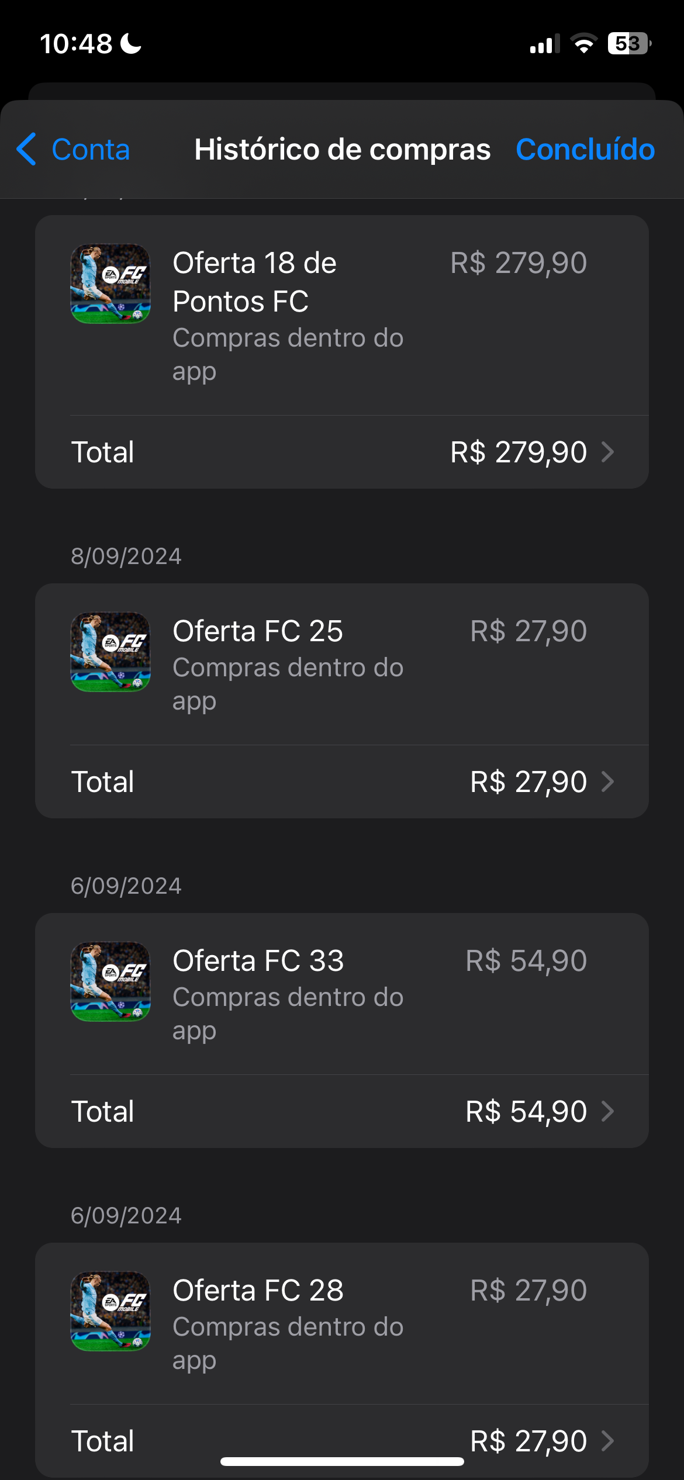
Task: Expand the R$ 279,90 total chevron
Action: click(608, 452)
